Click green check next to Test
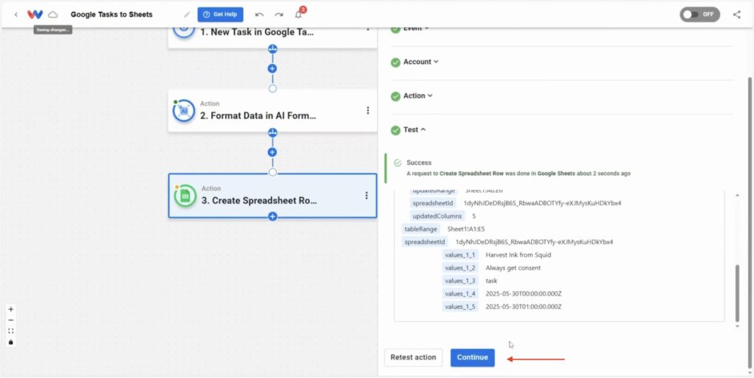 [x=395, y=130]
